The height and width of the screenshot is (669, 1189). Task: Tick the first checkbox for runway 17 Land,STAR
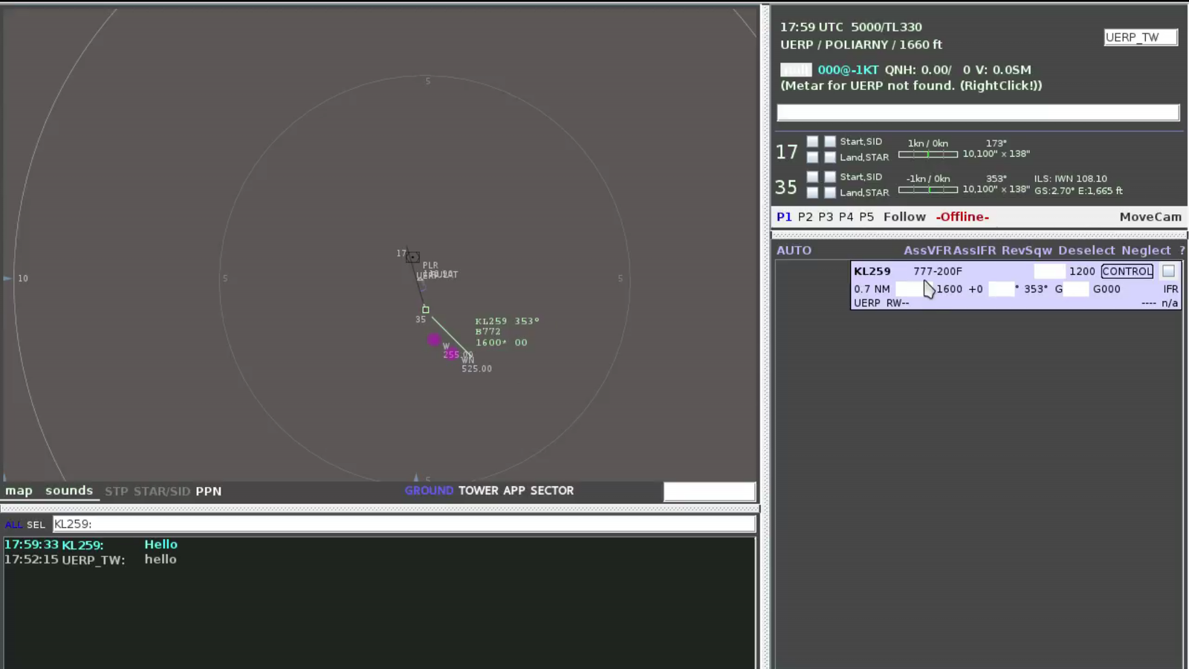click(x=812, y=157)
